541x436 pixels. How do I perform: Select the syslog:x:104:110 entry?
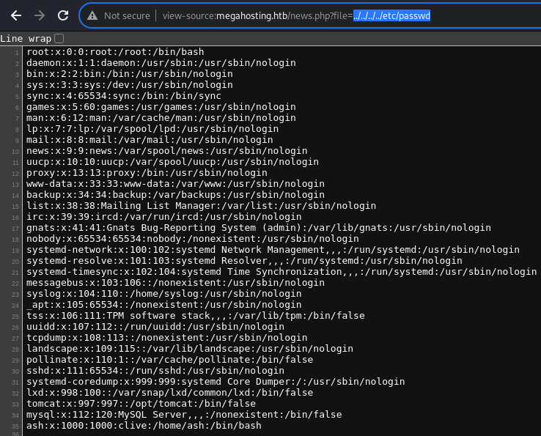pyautogui.click(x=164, y=294)
